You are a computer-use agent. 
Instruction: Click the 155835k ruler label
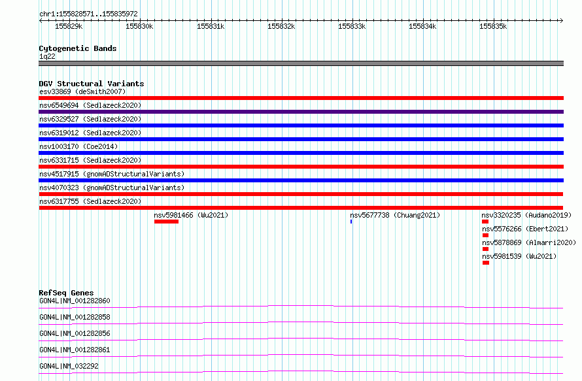[493, 26]
